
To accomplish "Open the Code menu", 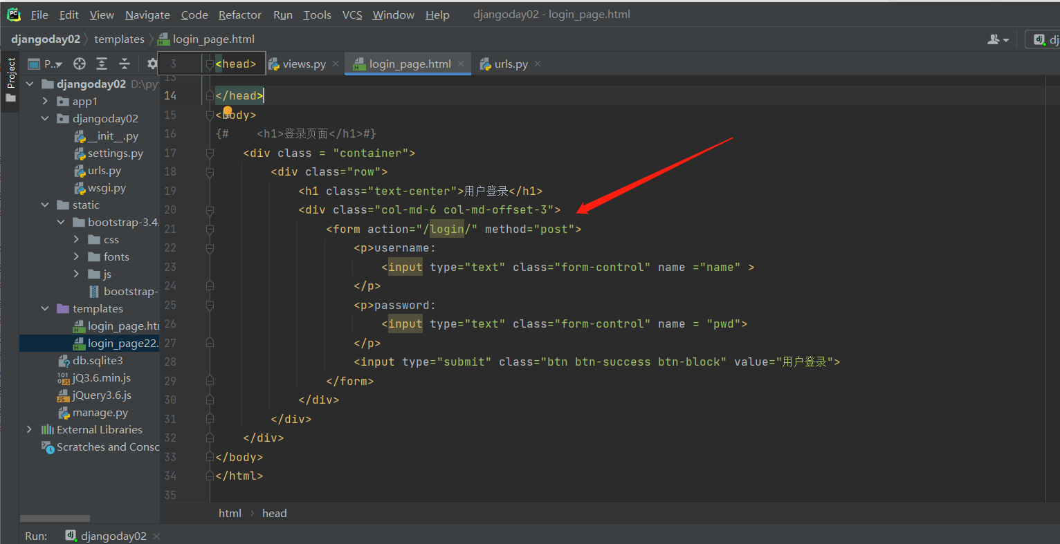I will (x=194, y=15).
